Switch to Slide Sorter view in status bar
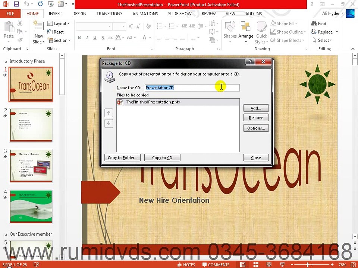The width and height of the screenshot is (358, 268). tap(256, 264)
